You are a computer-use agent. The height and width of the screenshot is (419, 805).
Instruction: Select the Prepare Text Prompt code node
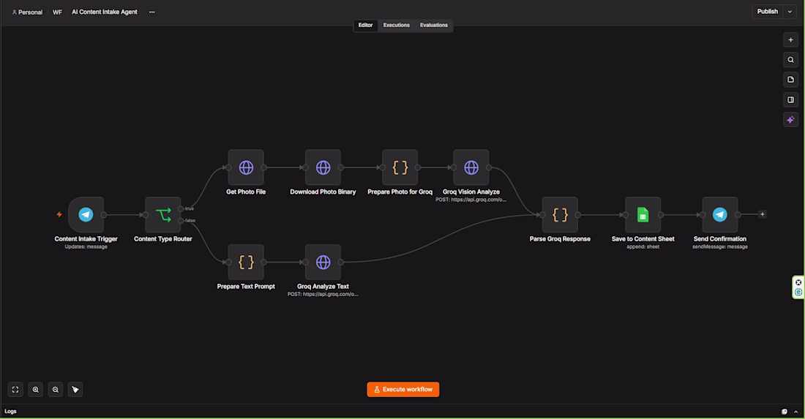point(246,262)
